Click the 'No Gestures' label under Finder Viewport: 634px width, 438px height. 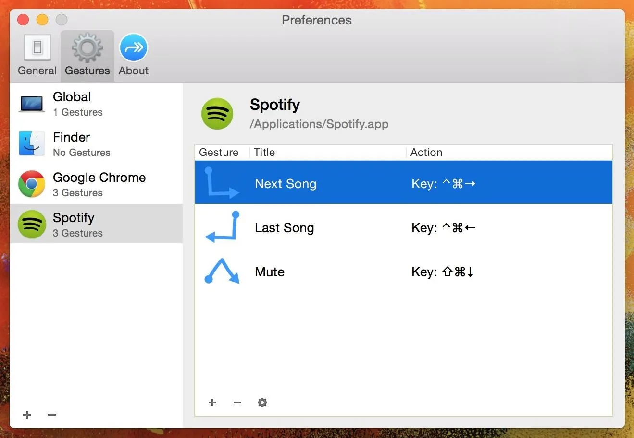click(82, 153)
